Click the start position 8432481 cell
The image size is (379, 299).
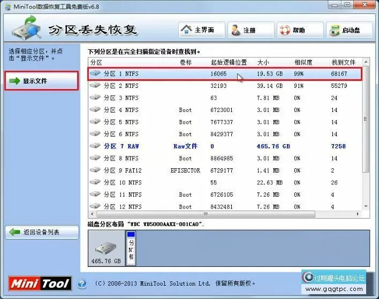[222, 207]
